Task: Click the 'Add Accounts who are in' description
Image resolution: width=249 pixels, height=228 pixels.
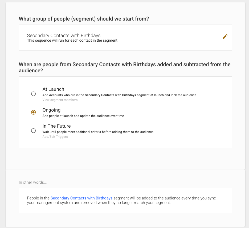Action: point(63,95)
